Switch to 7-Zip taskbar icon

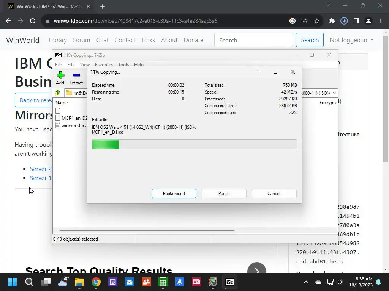pyautogui.click(x=230, y=282)
